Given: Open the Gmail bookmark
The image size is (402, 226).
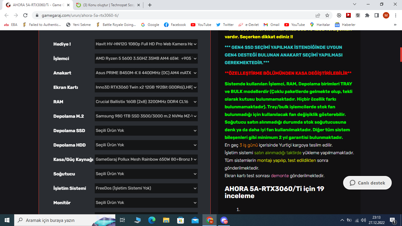Looking at the screenshot, I should [x=271, y=25].
